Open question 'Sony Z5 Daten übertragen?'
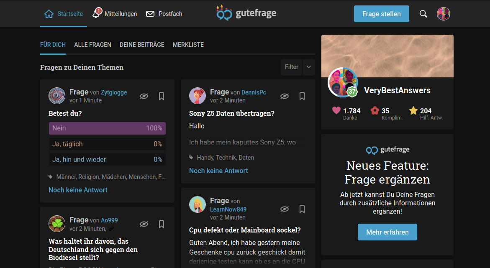 point(231,113)
